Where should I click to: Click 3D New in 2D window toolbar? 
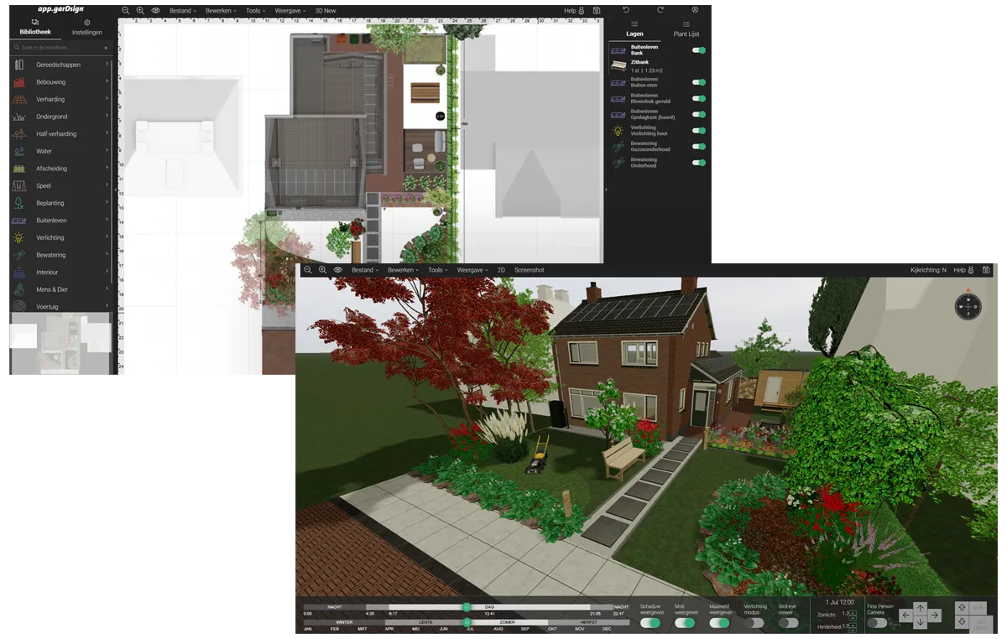coord(326,11)
